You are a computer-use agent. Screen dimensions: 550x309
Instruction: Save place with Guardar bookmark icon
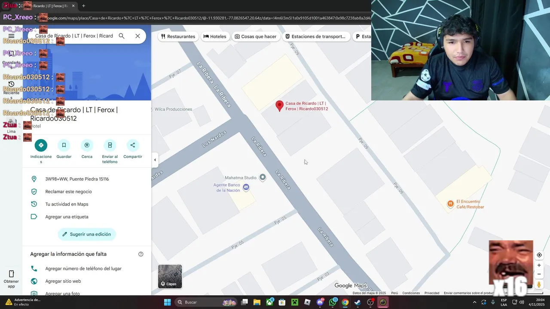[64, 145]
